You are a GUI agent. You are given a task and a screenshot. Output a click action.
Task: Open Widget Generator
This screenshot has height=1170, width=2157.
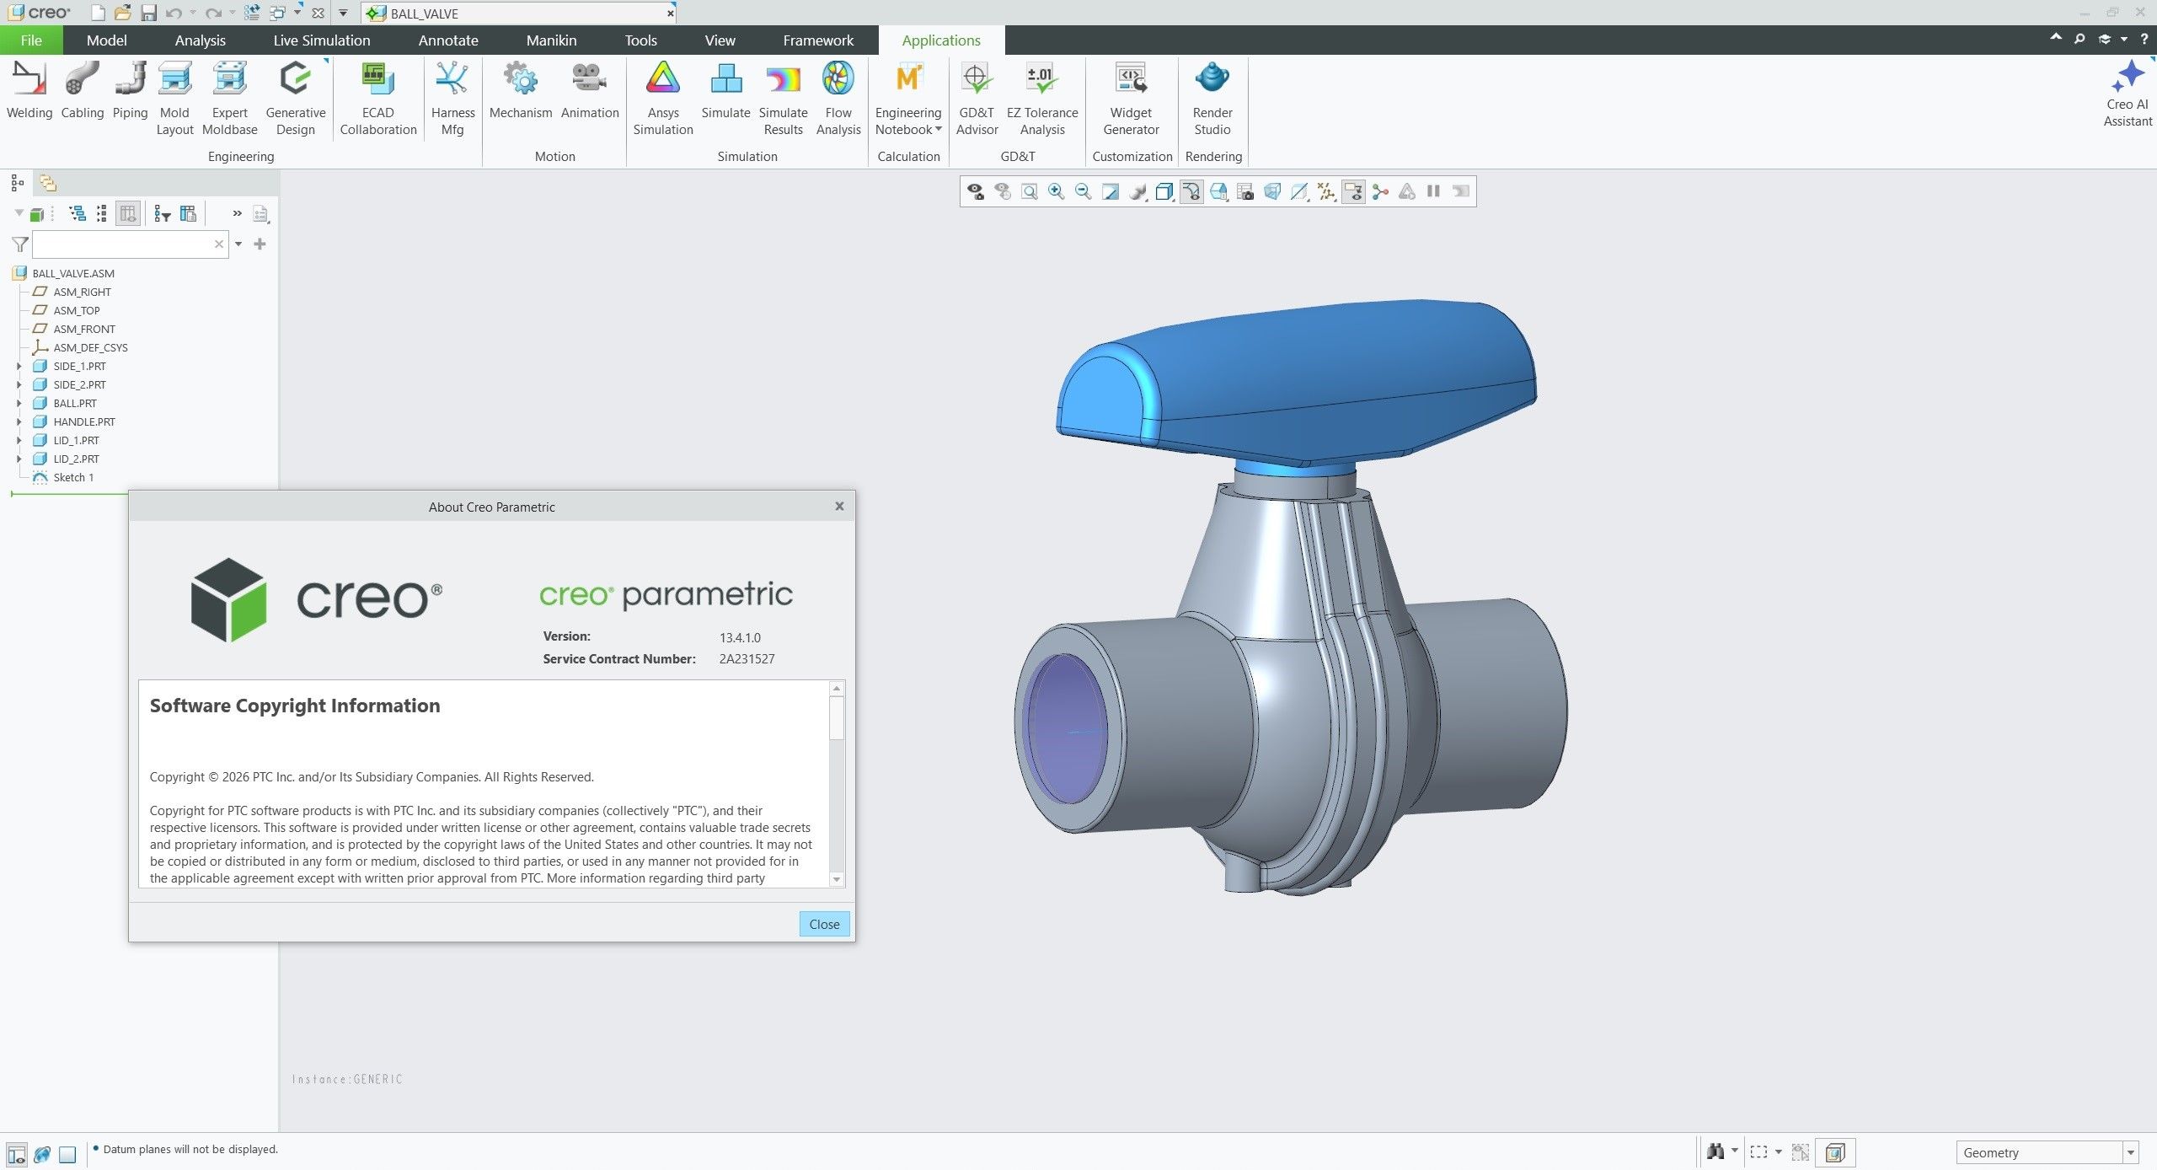tap(1131, 99)
